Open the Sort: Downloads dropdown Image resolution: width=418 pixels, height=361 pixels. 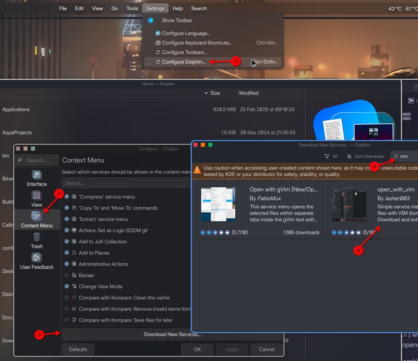coord(366,156)
